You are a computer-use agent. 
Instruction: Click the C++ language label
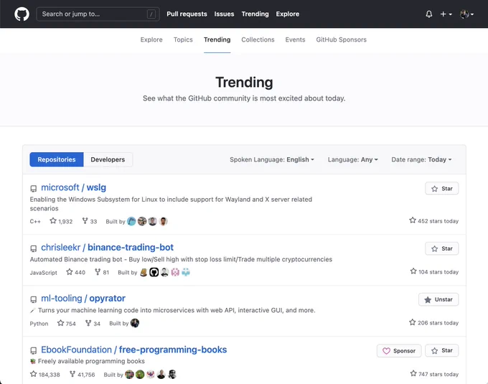(35, 222)
